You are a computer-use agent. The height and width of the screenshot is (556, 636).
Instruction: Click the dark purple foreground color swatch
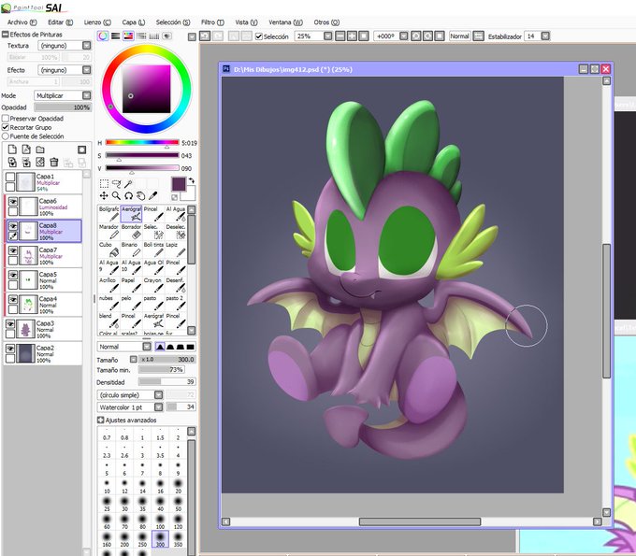point(179,184)
